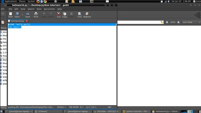Close the helloworld.py tab with red X
201x113 pixels.
[27, 21]
